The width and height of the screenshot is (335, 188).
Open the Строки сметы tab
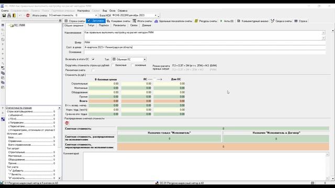click(75, 21)
